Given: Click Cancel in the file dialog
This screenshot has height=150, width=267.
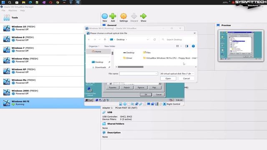Looking at the screenshot, I should click(x=186, y=79).
